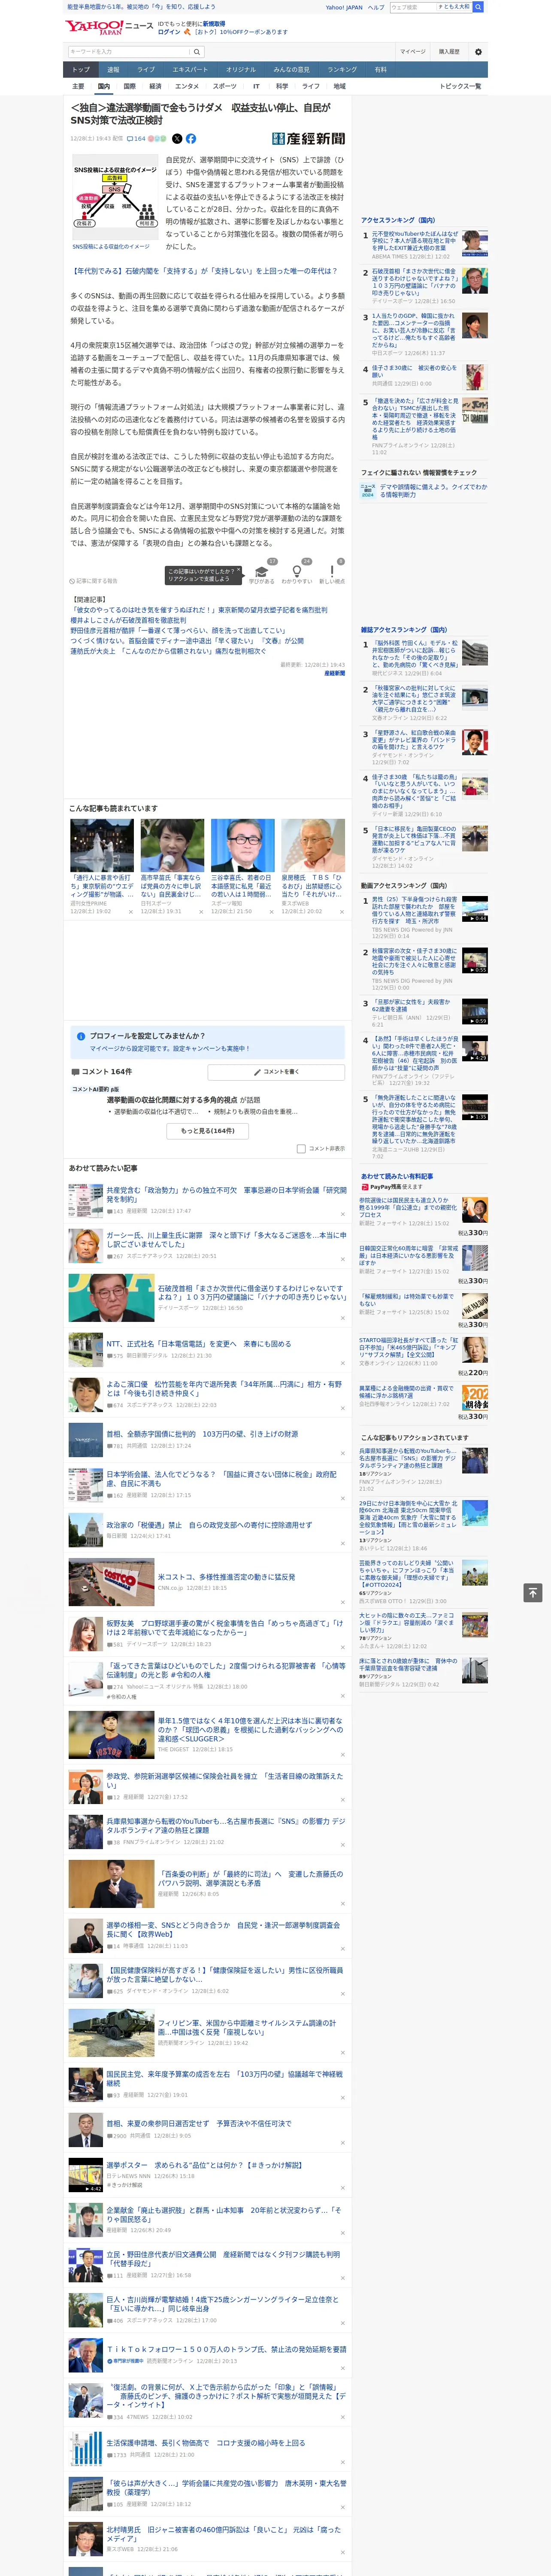Open the 年代別でみる 石破内閣 poll link

(205, 271)
